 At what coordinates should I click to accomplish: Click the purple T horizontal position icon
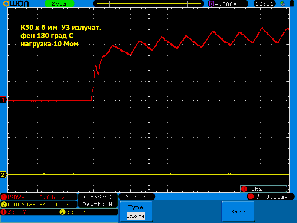coord(212,4)
